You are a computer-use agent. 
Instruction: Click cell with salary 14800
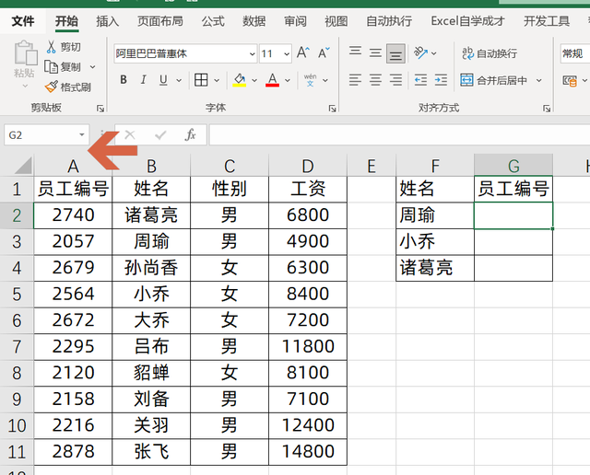(308, 452)
